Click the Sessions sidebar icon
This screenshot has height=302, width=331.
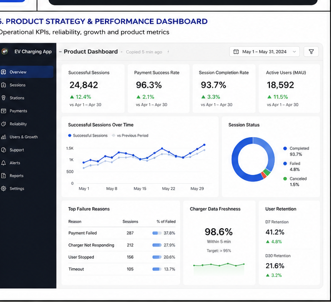[x=3, y=85]
